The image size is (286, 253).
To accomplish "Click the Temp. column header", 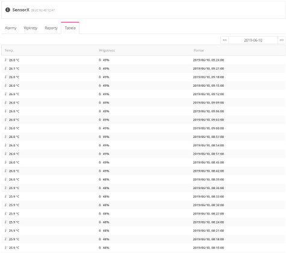I will tap(9, 51).
